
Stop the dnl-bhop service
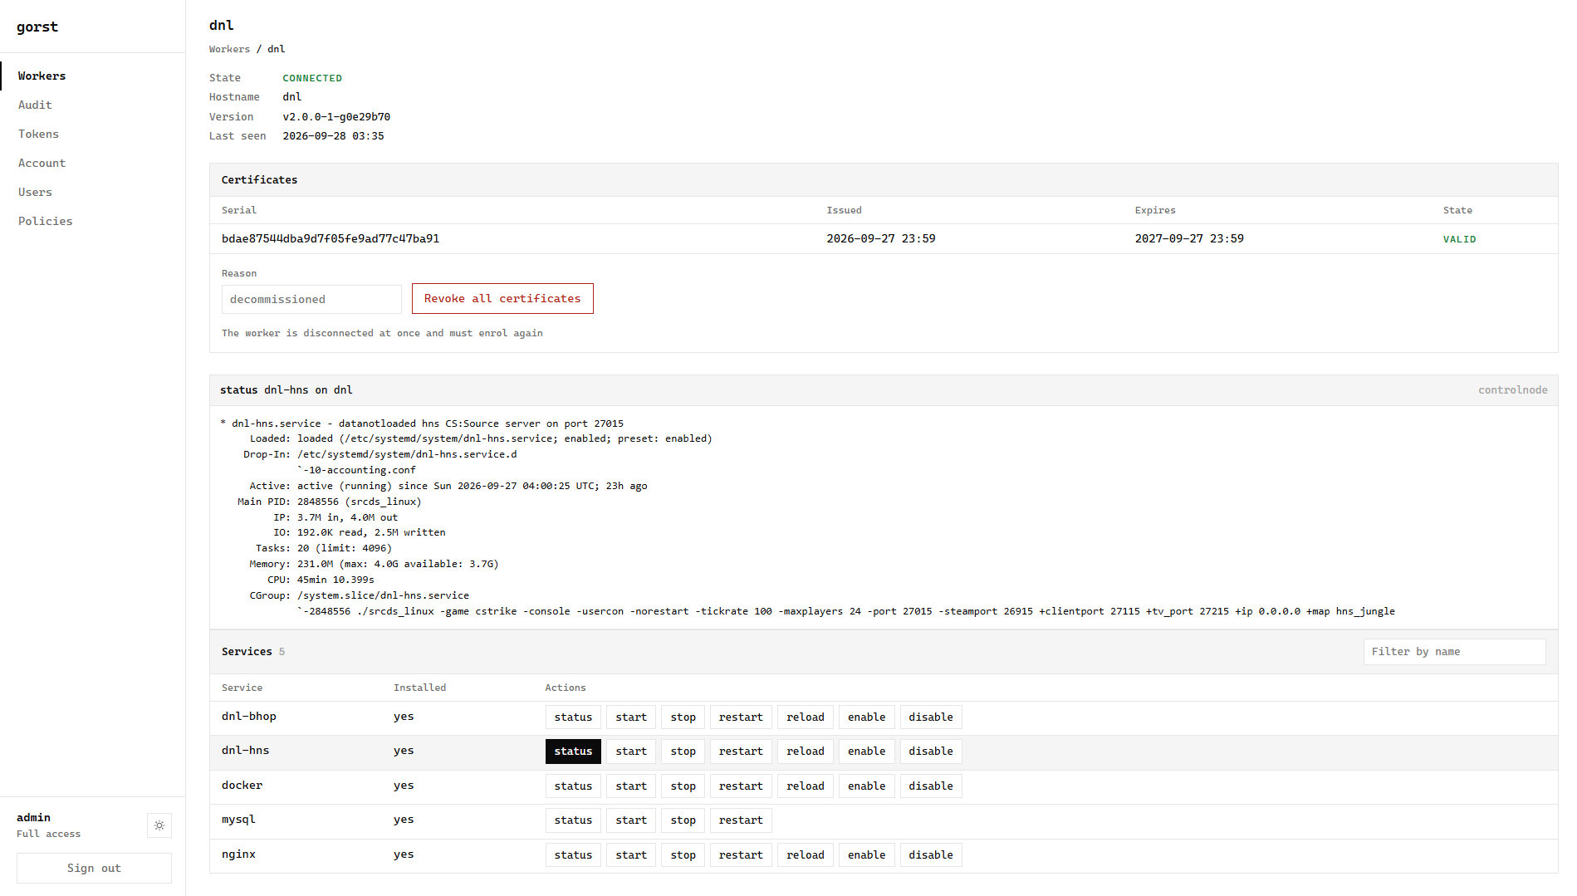point(683,717)
